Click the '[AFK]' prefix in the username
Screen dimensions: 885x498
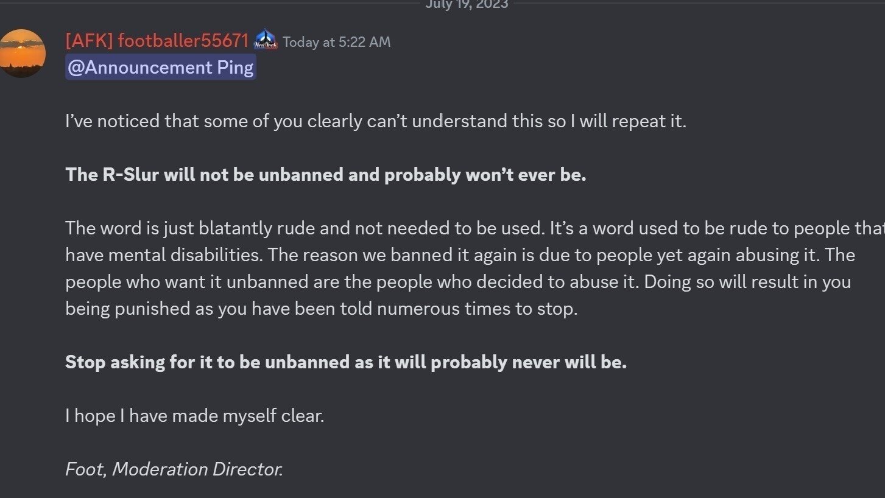pyautogui.click(x=88, y=41)
